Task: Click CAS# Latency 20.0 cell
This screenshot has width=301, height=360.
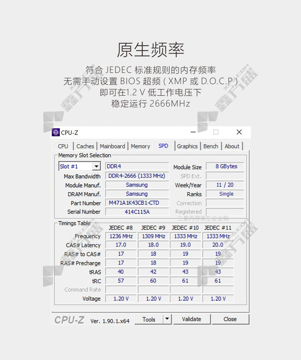Action: coord(218,245)
